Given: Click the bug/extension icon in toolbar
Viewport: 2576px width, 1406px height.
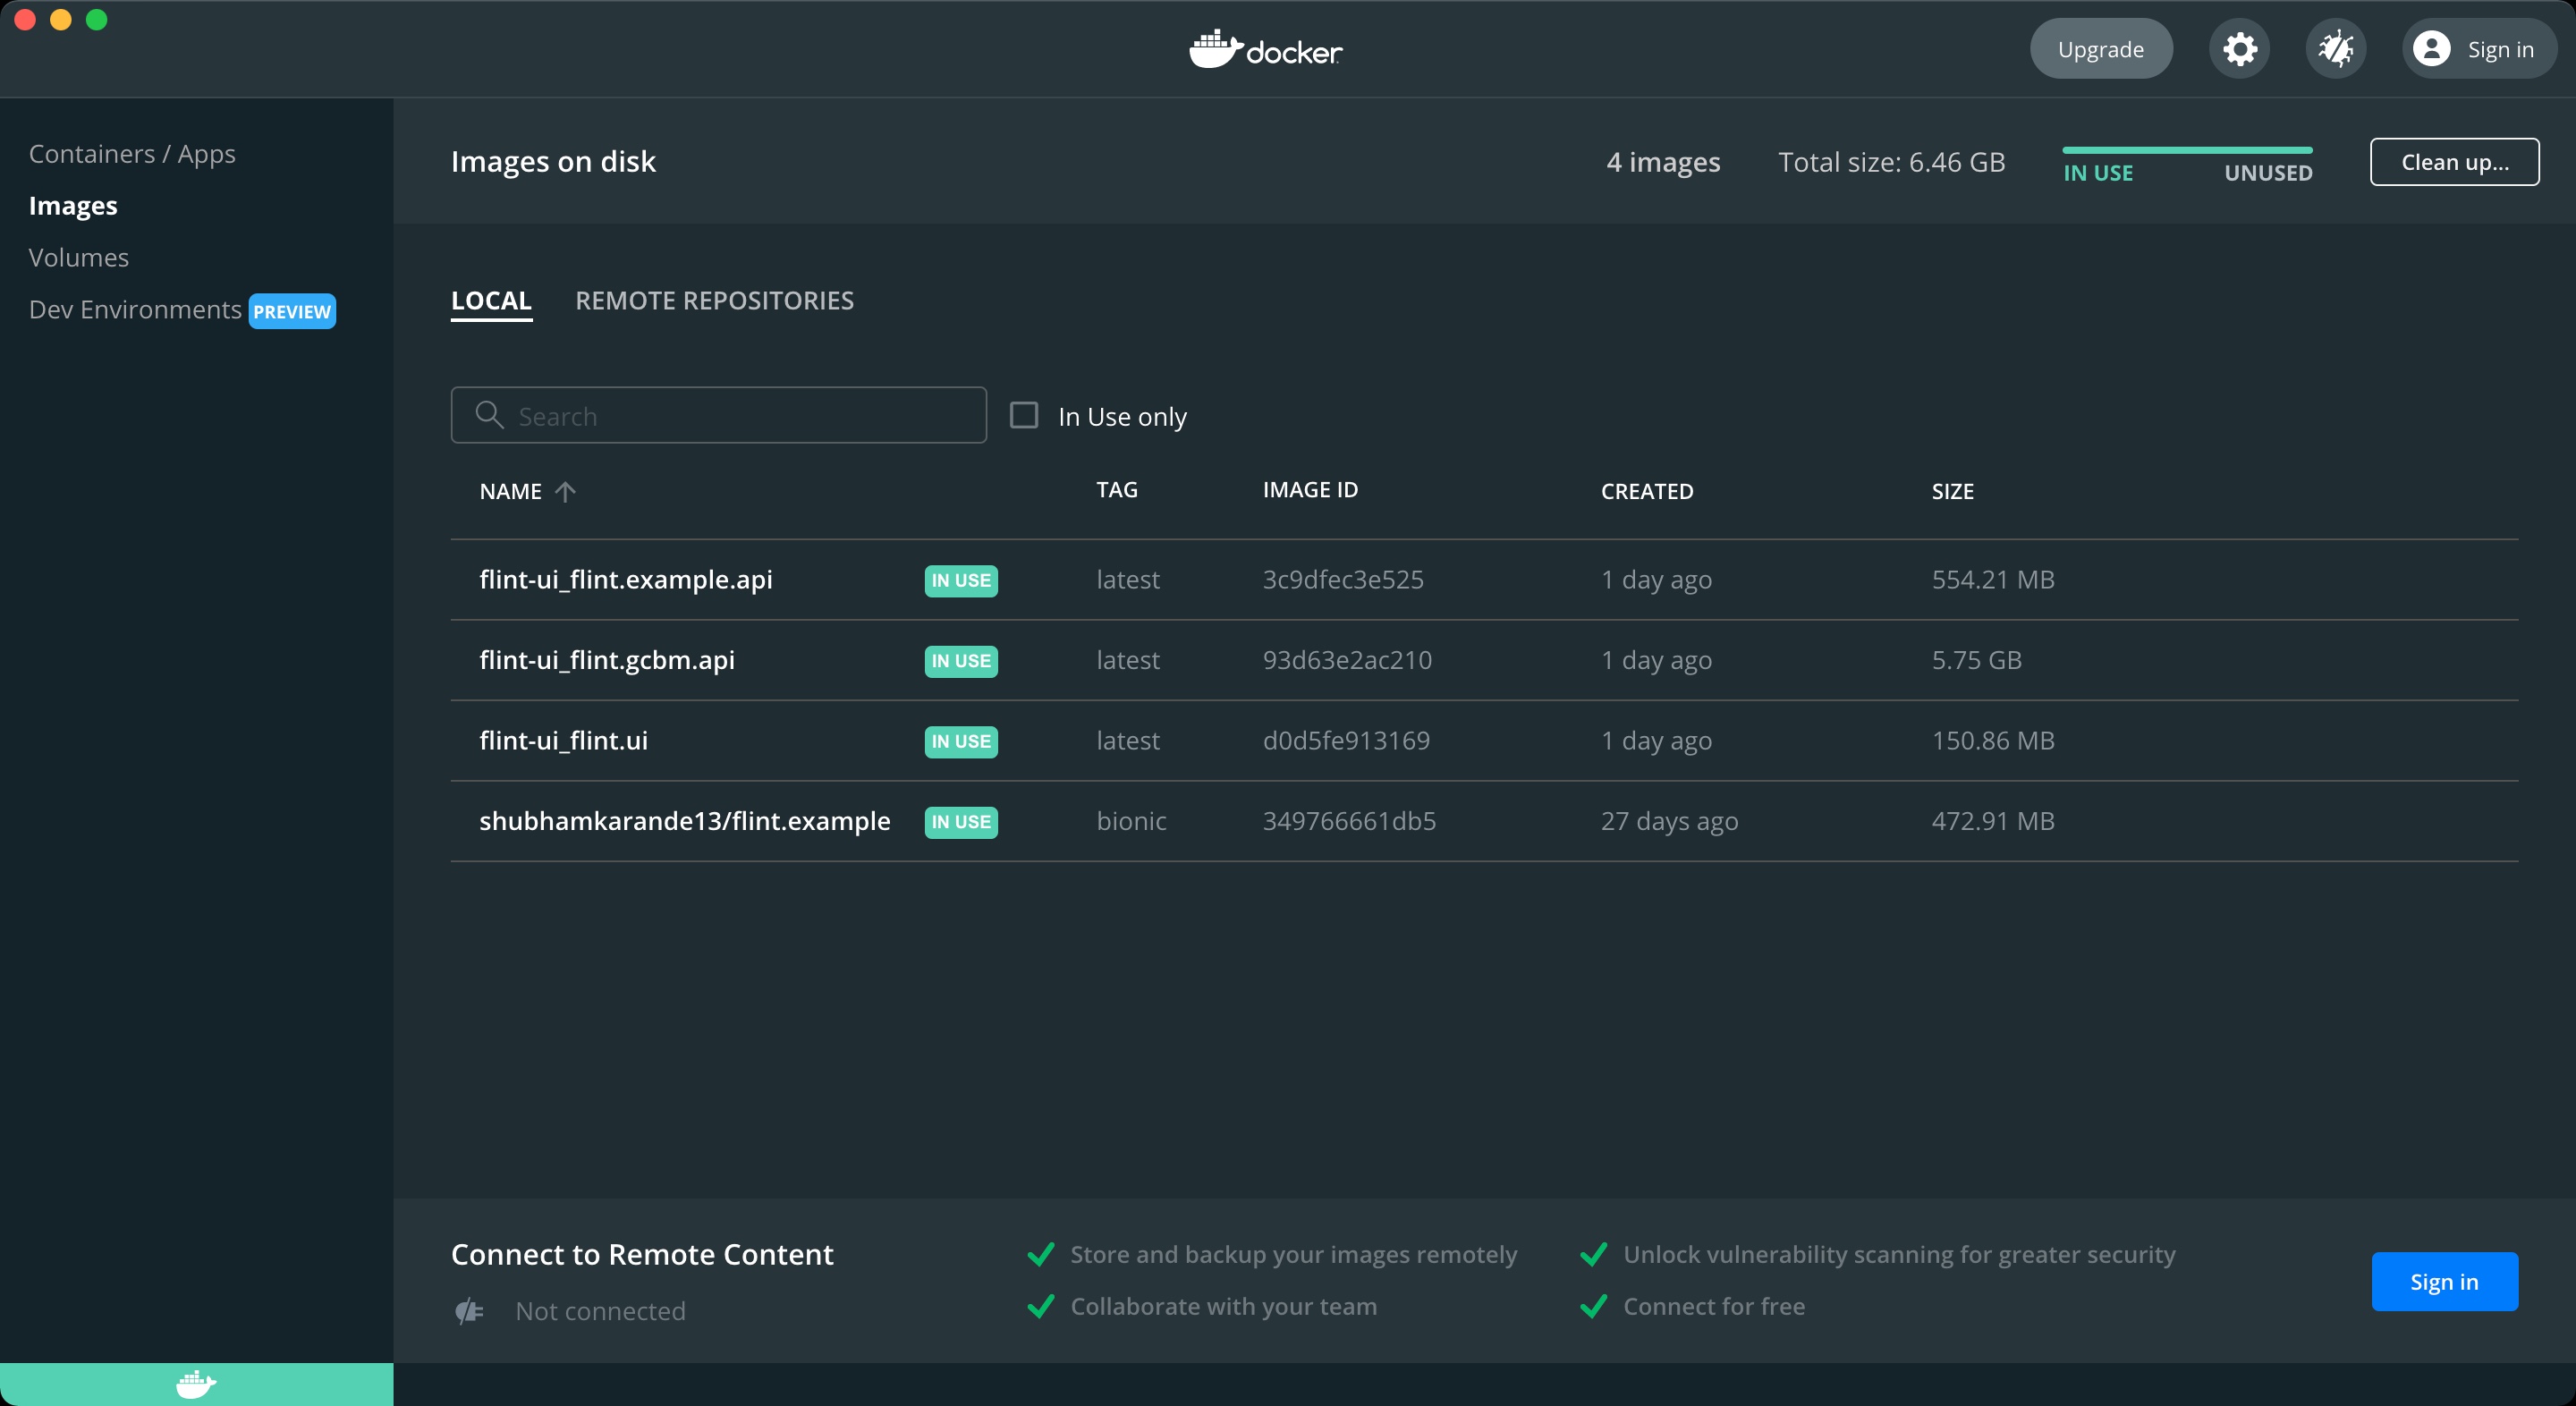Looking at the screenshot, I should (2334, 47).
